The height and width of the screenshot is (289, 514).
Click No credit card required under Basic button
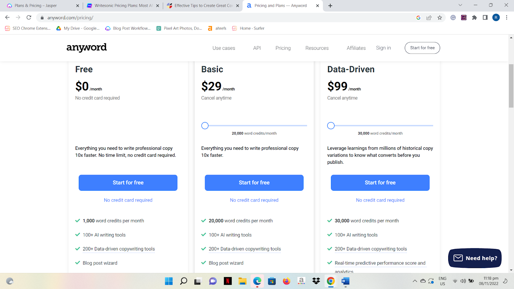[254, 200]
